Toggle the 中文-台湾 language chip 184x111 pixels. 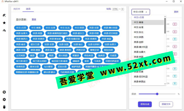(x=50, y=28)
